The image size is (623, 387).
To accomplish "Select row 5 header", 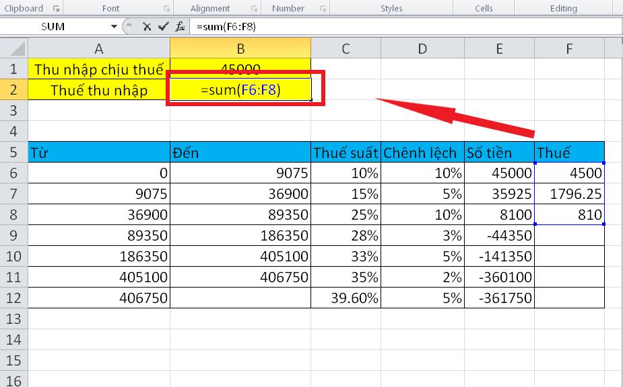I will tap(16, 152).
